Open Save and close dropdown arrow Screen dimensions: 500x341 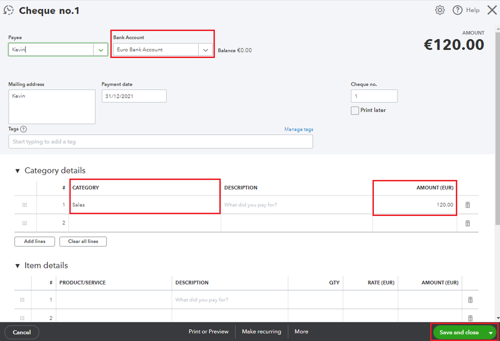[x=490, y=332]
